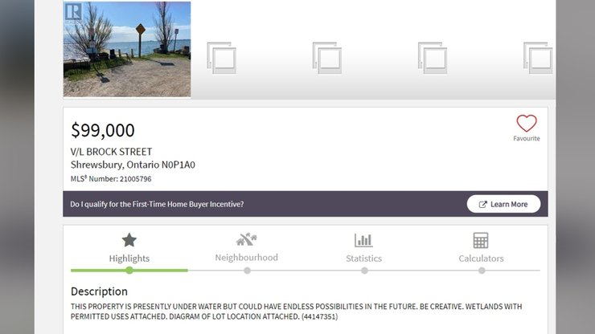Screen dimensions: 595x334
Task: Show the Calculators tab label
Action: pos(481,259)
